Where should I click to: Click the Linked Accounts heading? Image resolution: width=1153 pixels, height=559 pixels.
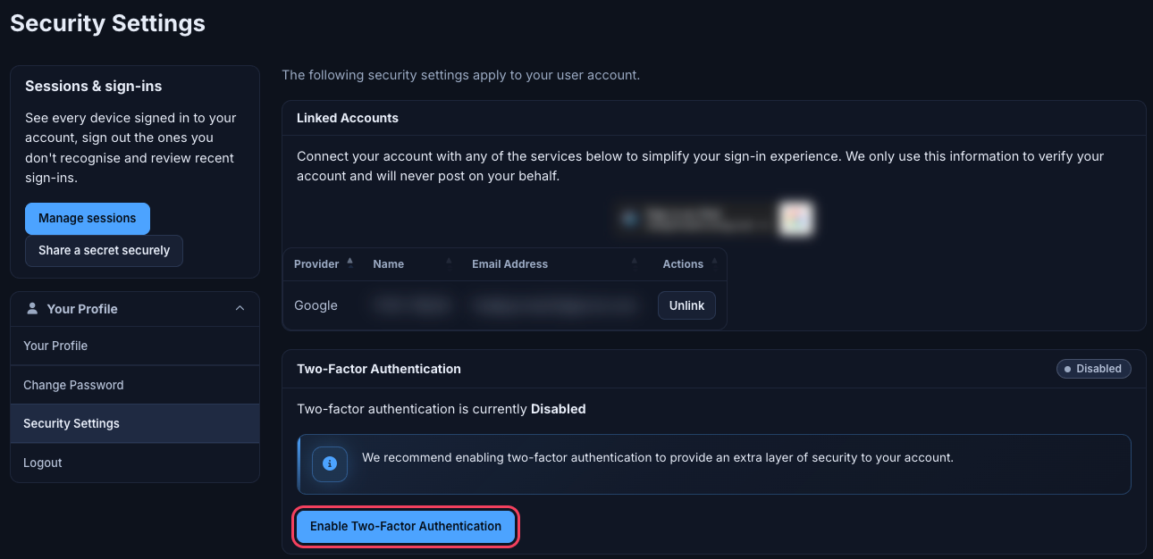pyautogui.click(x=348, y=118)
